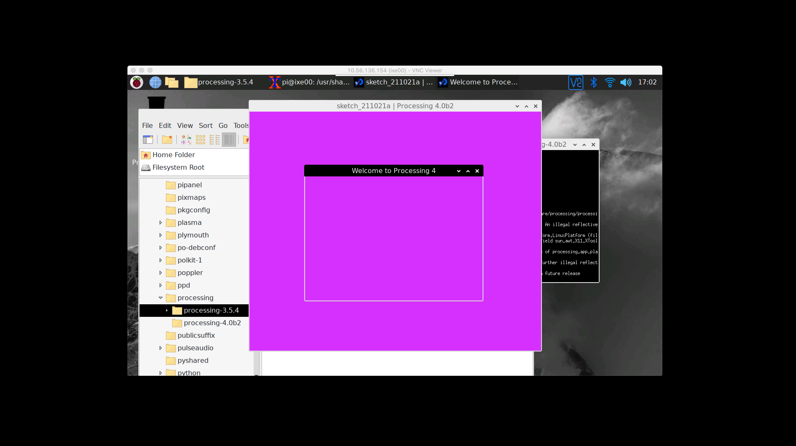Expand the plasma folder in the tree
This screenshot has height=446, width=796.
tap(161, 222)
